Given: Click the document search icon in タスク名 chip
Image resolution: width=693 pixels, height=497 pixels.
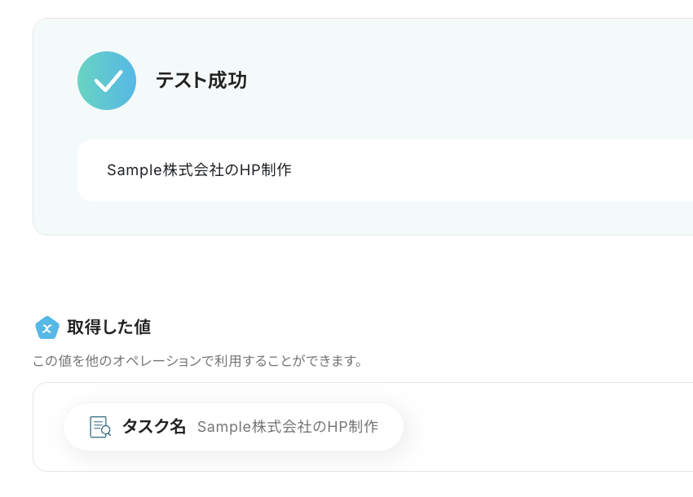Looking at the screenshot, I should tap(100, 427).
